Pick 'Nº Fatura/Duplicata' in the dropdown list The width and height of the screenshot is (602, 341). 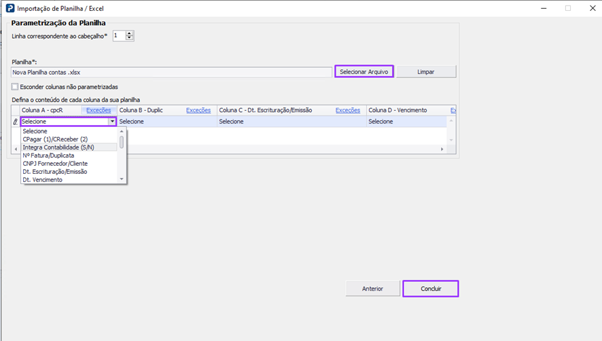[48, 156]
